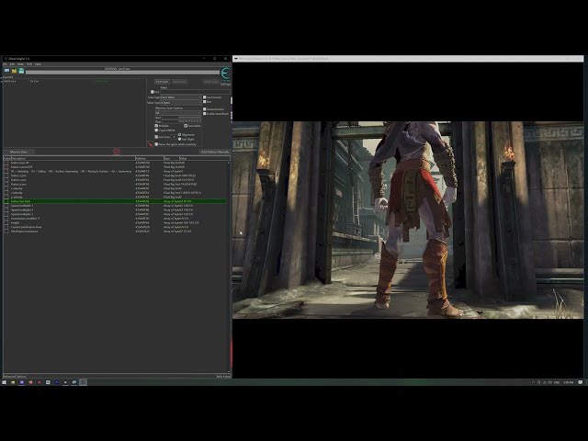Click the Value column header in table
The height and width of the screenshot is (441, 588).
(204, 159)
